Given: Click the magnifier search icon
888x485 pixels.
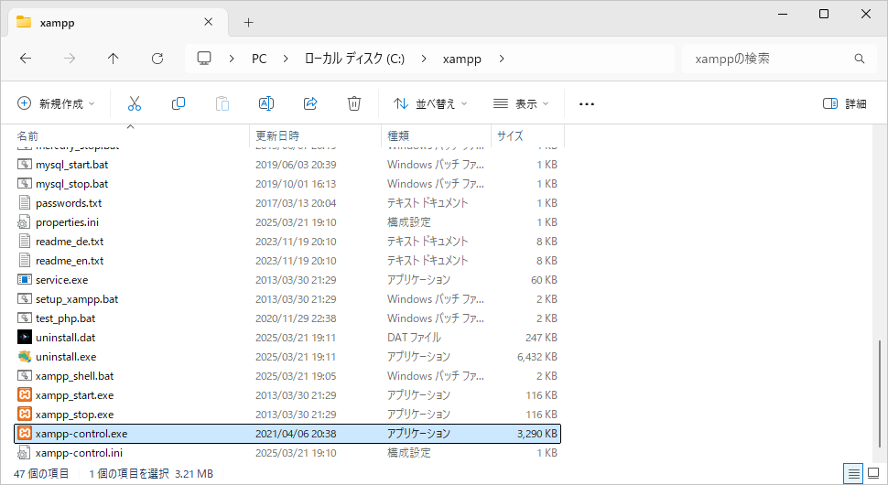Looking at the screenshot, I should coord(859,59).
